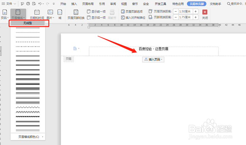The width and height of the screenshot is (246, 145).
Task: Switch to the 特色应用 tab
Action: [178, 4]
